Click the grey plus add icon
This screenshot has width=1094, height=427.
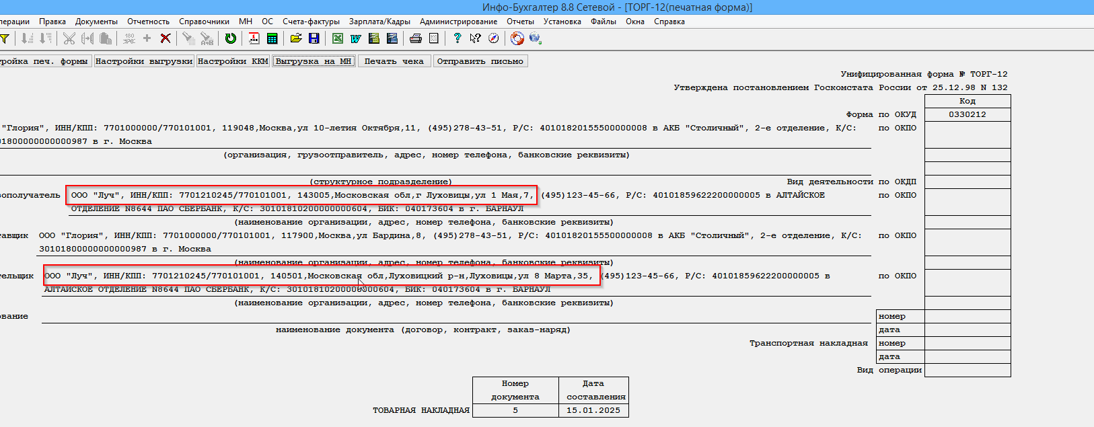coord(147,38)
